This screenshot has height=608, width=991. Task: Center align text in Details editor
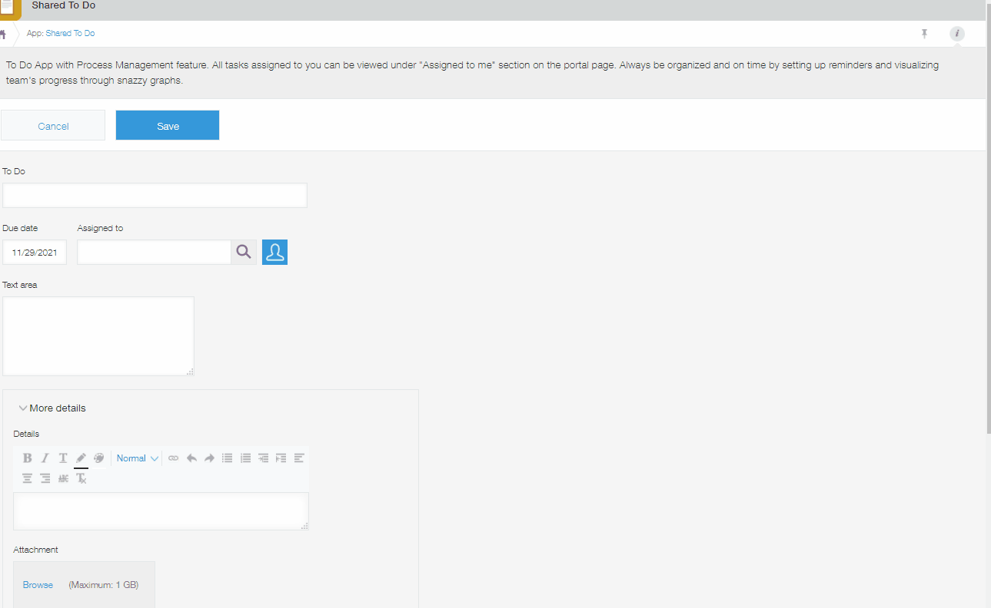click(x=27, y=478)
